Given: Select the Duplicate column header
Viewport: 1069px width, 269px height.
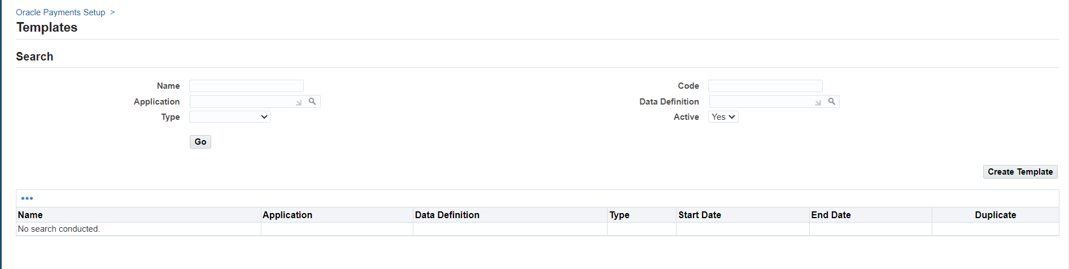Looking at the screenshot, I should pos(996,215).
